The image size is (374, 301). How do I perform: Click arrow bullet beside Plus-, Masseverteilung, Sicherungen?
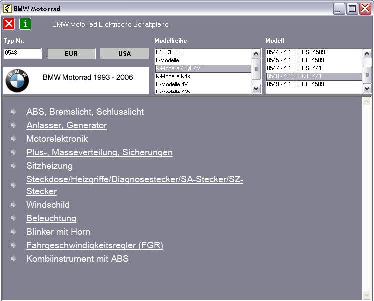click(13, 152)
